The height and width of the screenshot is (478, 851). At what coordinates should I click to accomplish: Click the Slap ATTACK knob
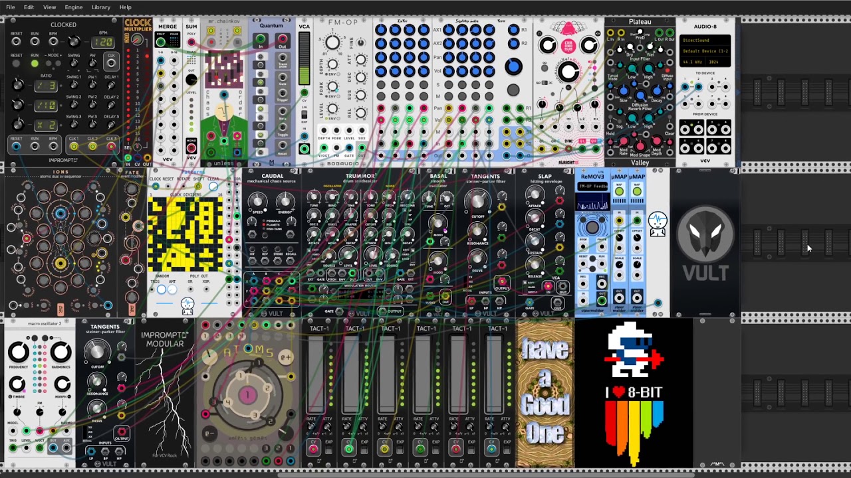(x=535, y=195)
